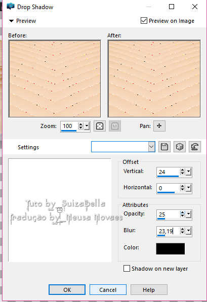Screen dimensions: 207x302
Task: Increase the Horizontal offset with up arrow
Action: tap(182, 186)
